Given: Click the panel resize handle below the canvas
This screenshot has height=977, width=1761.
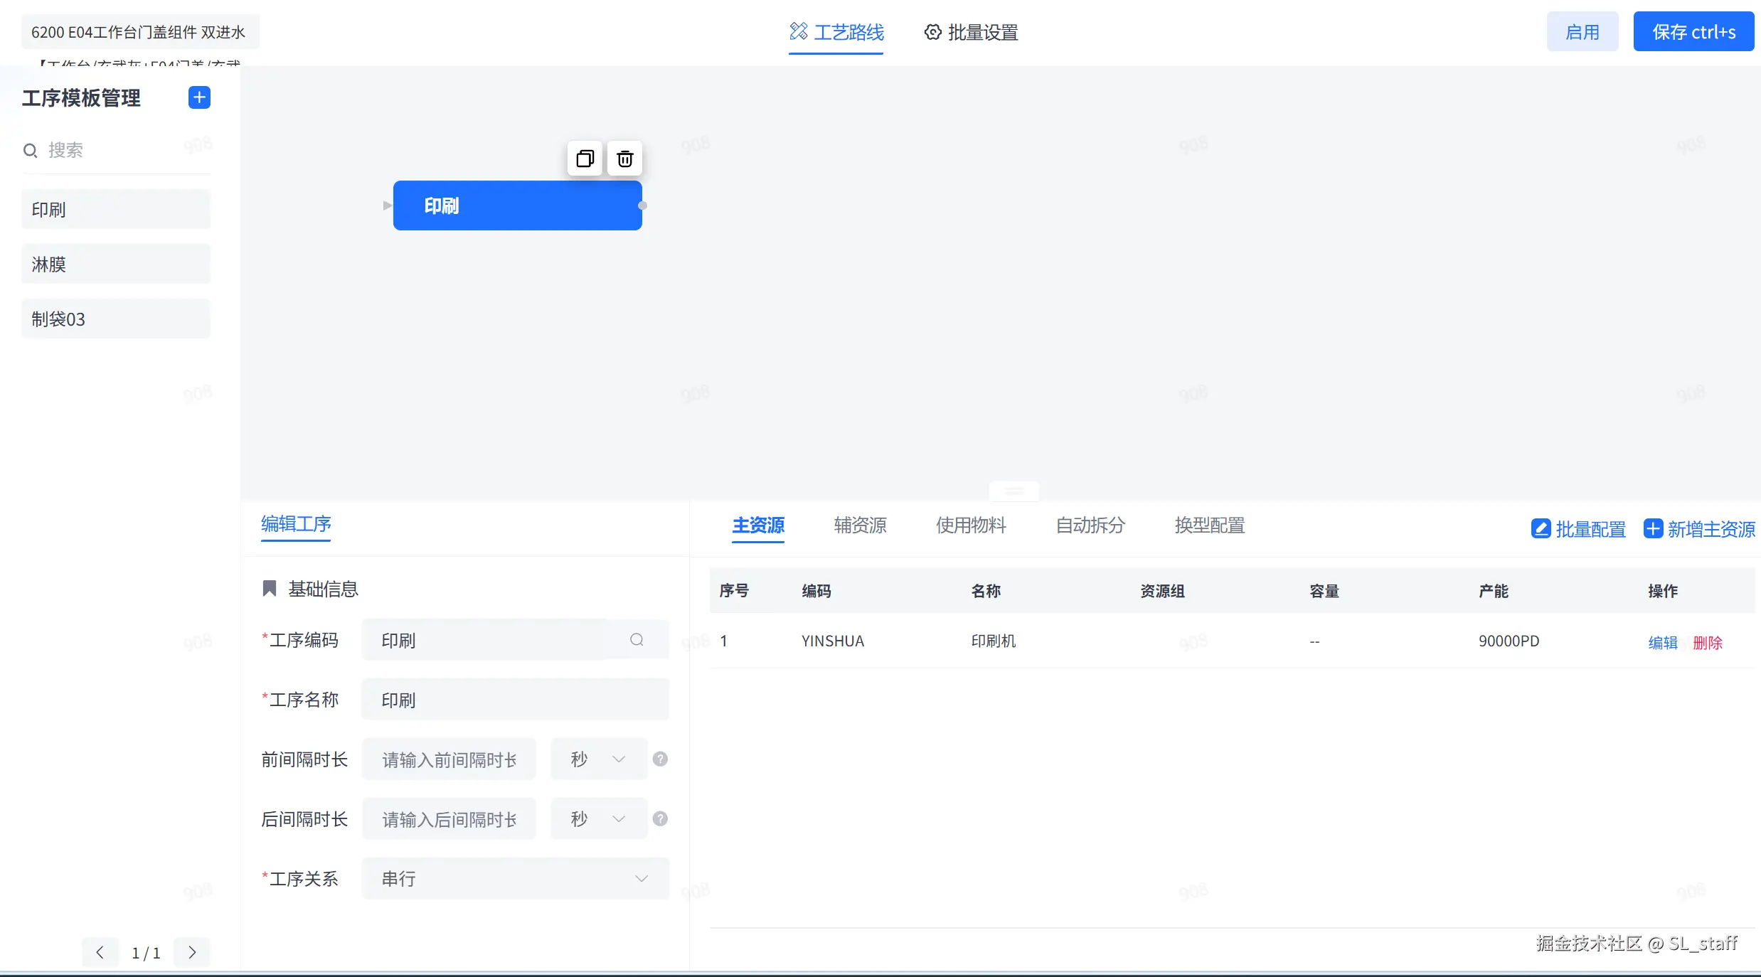Looking at the screenshot, I should pyautogui.click(x=1014, y=491).
